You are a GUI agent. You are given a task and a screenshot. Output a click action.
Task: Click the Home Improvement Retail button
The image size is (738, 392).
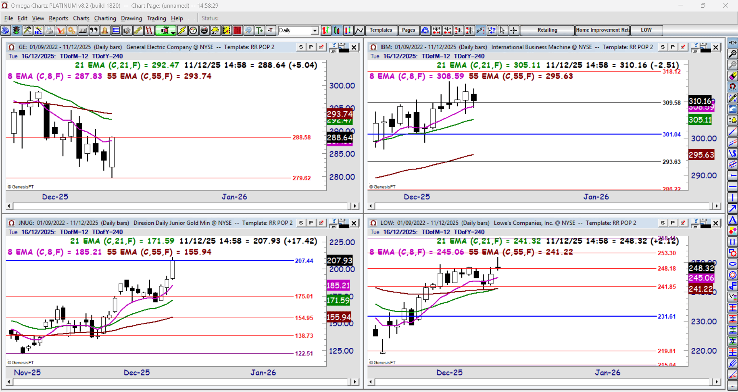[x=602, y=30]
